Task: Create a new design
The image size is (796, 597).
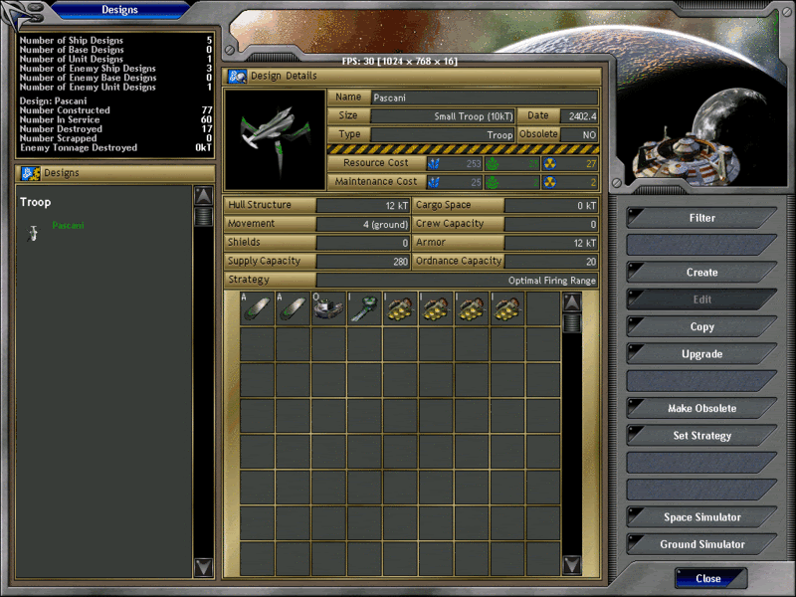Action: (x=702, y=272)
